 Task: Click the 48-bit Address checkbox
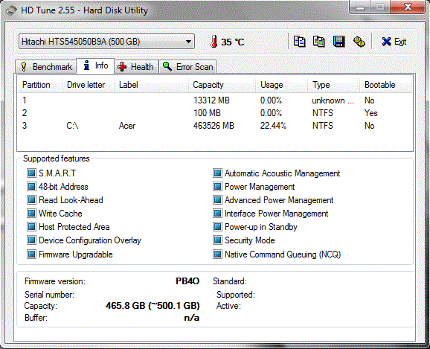31,187
